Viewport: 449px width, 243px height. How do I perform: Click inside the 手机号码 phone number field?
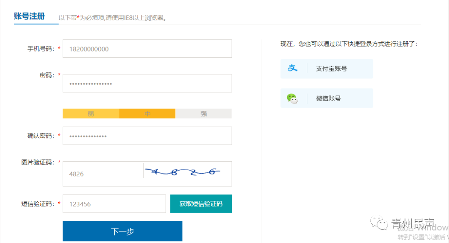[147, 49]
